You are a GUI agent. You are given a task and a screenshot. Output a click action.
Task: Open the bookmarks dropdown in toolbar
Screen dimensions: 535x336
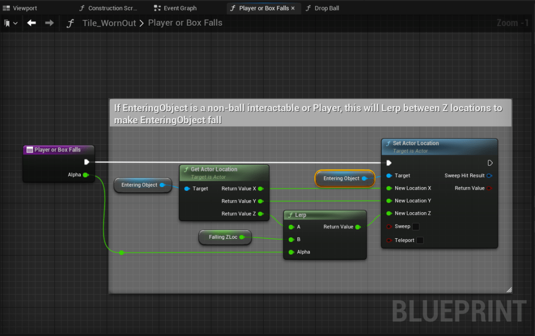10,24
